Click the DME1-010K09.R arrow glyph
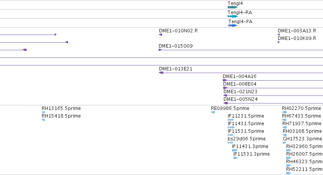 [279, 42]
